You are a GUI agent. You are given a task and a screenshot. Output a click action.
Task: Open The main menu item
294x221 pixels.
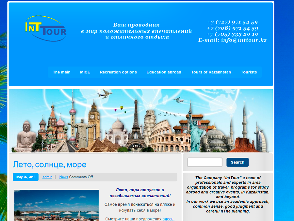61,72
